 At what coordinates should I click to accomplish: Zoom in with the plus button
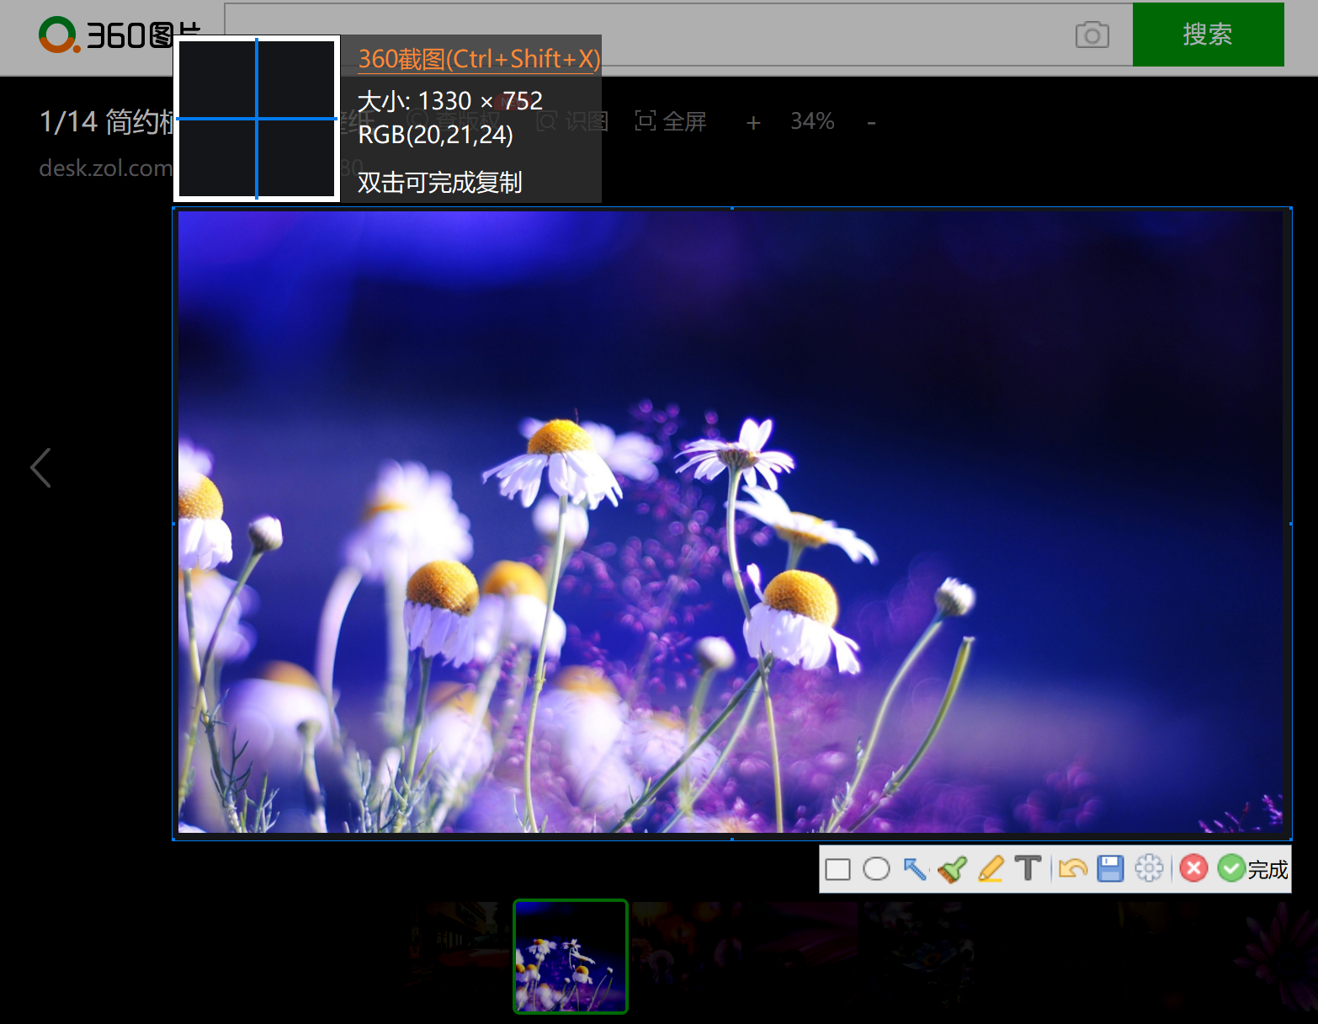coord(753,123)
